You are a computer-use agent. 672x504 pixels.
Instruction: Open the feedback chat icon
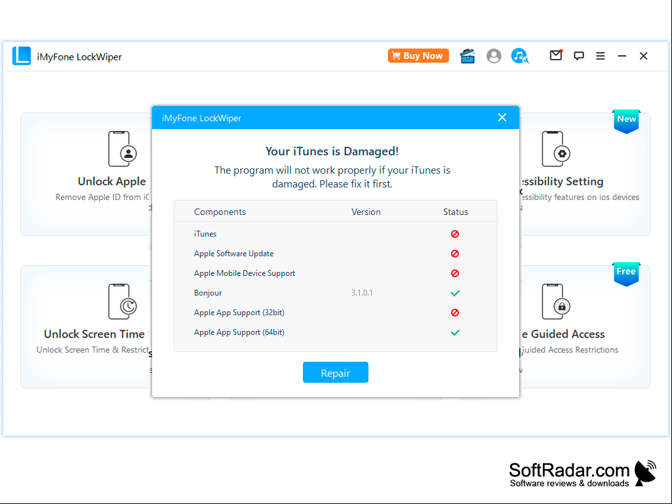(x=578, y=56)
